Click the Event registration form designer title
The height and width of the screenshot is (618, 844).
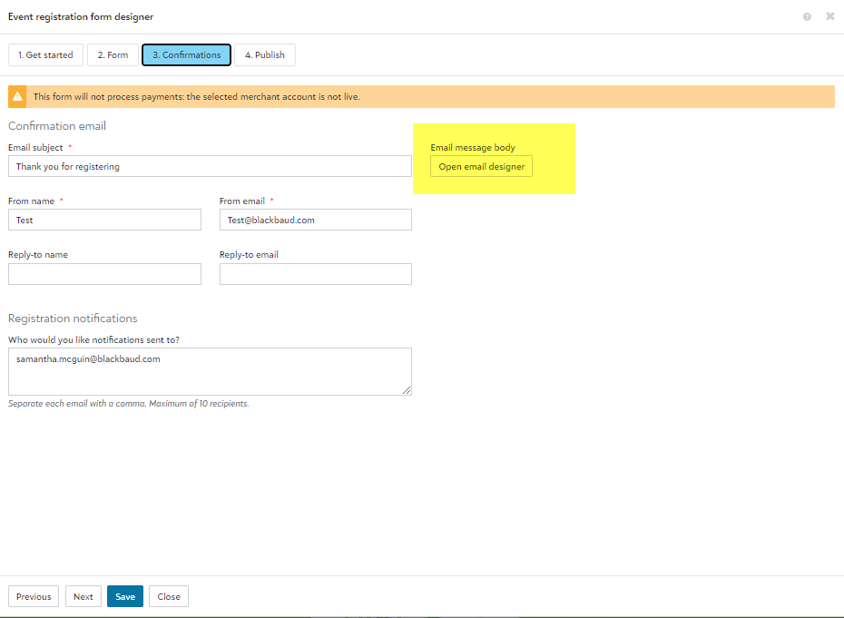[81, 16]
